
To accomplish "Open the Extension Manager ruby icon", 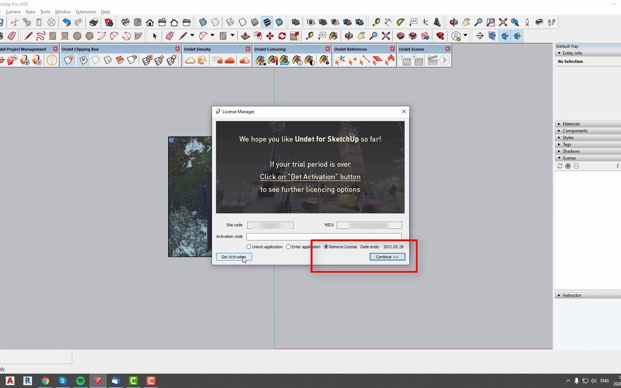I will point(440,36).
